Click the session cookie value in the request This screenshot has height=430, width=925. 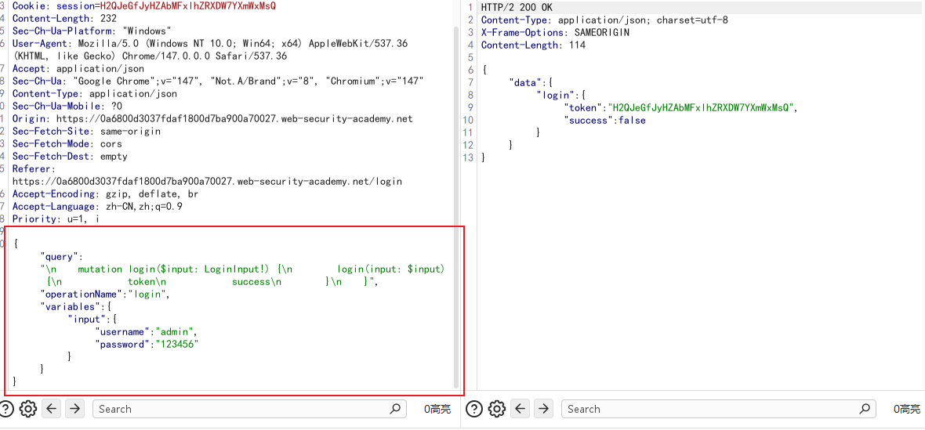click(x=188, y=6)
